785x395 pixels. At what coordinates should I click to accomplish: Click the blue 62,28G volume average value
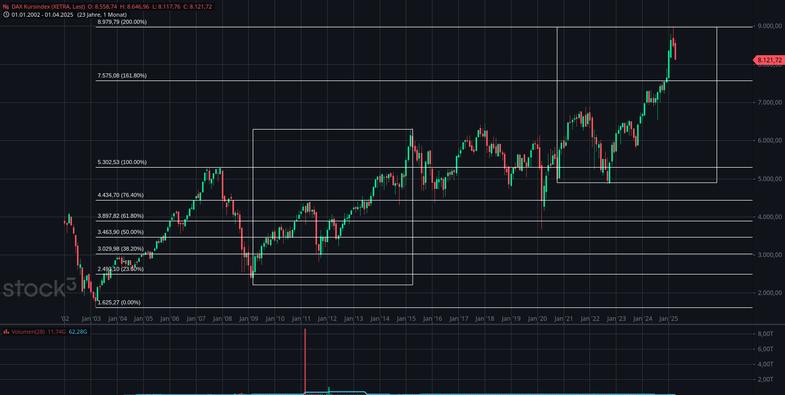coord(78,332)
